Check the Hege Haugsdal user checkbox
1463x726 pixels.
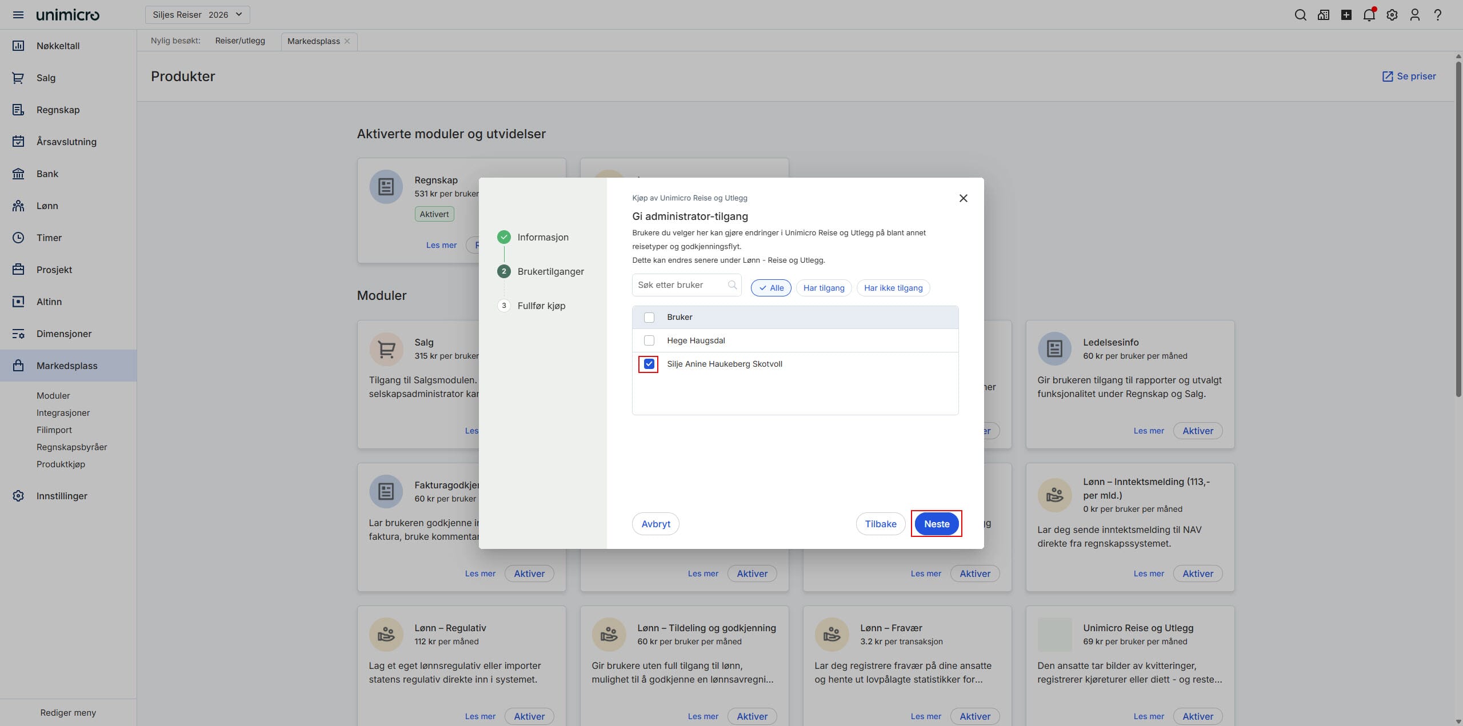pyautogui.click(x=649, y=340)
